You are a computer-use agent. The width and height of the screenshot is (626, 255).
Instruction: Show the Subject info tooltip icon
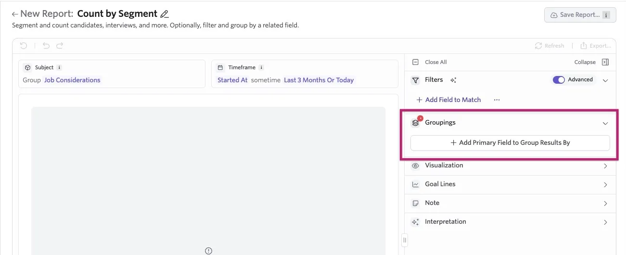[x=59, y=68]
